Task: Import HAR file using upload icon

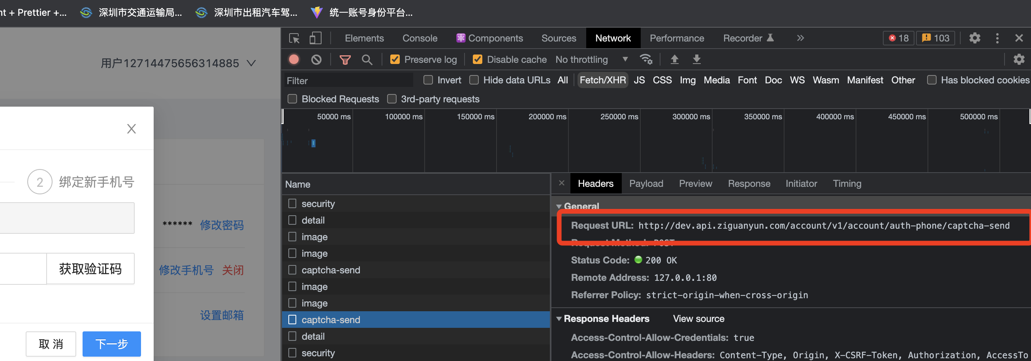Action: [675, 59]
